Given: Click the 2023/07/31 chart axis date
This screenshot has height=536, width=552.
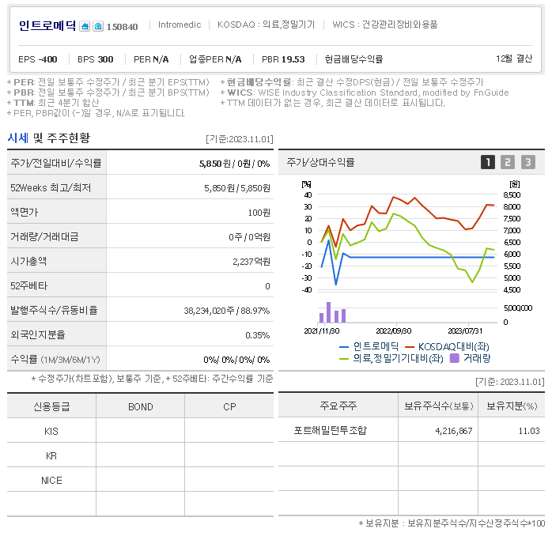Looking at the screenshot, I should click(465, 330).
